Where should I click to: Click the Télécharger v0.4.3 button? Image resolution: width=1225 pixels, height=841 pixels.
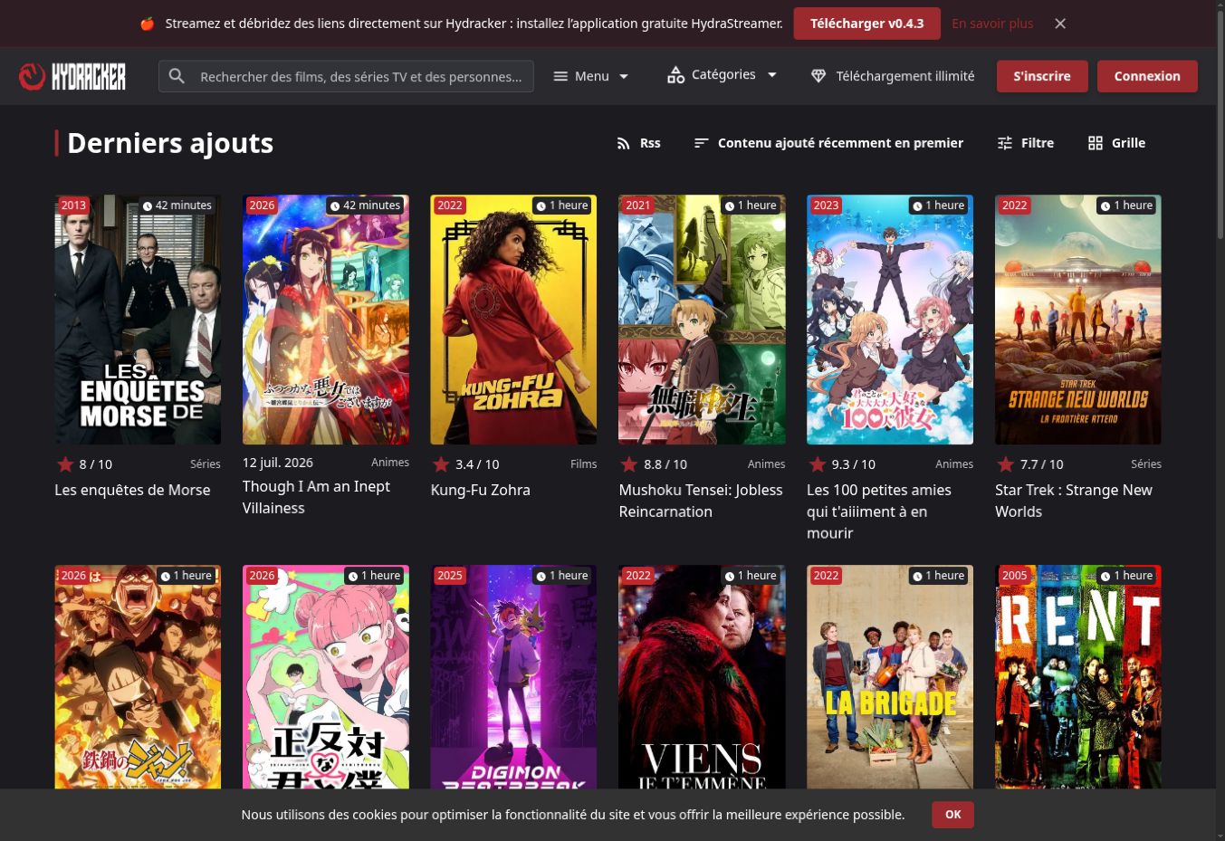tap(867, 24)
